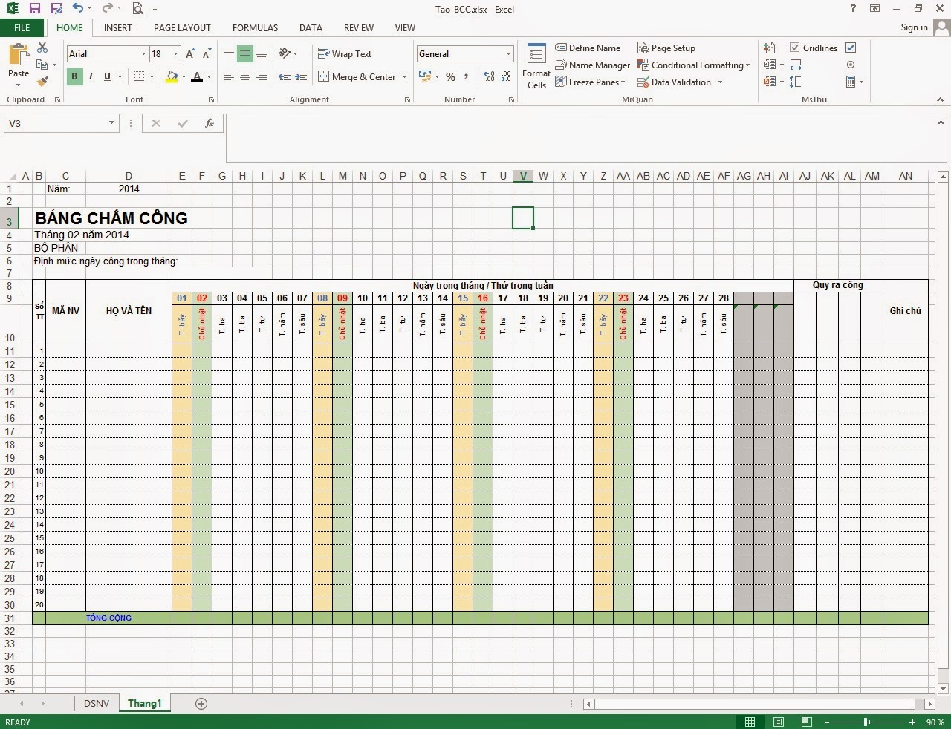The image size is (951, 729).
Task: Decrease indent in Alignment group
Action: pos(285,76)
